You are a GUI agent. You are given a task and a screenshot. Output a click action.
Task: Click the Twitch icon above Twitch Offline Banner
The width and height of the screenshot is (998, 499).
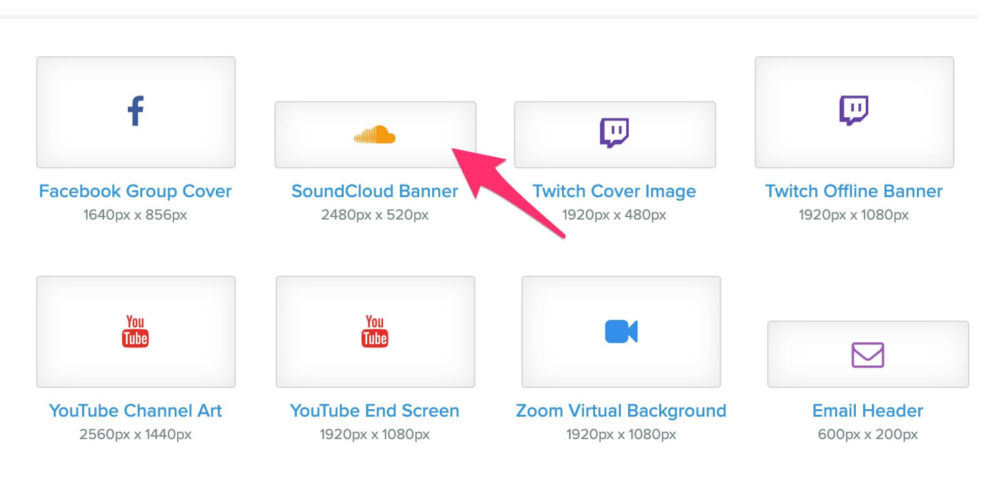pos(854,110)
